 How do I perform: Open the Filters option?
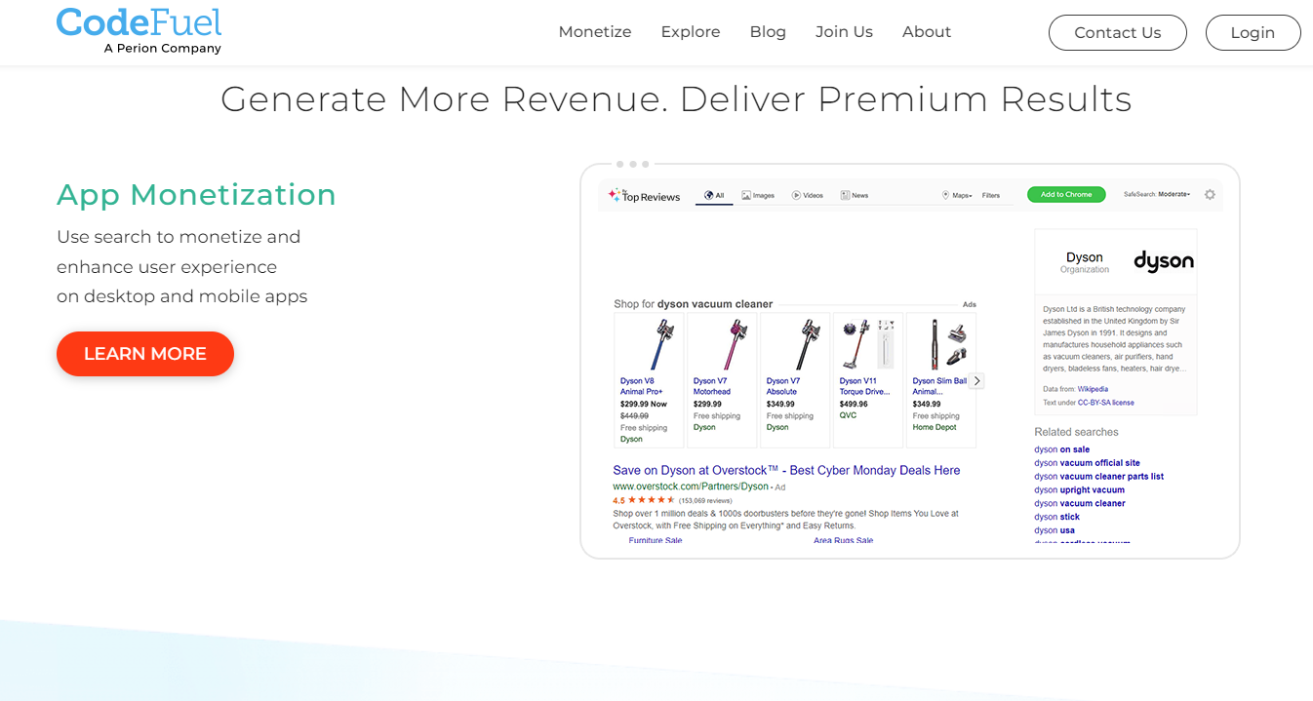pyautogui.click(x=991, y=195)
